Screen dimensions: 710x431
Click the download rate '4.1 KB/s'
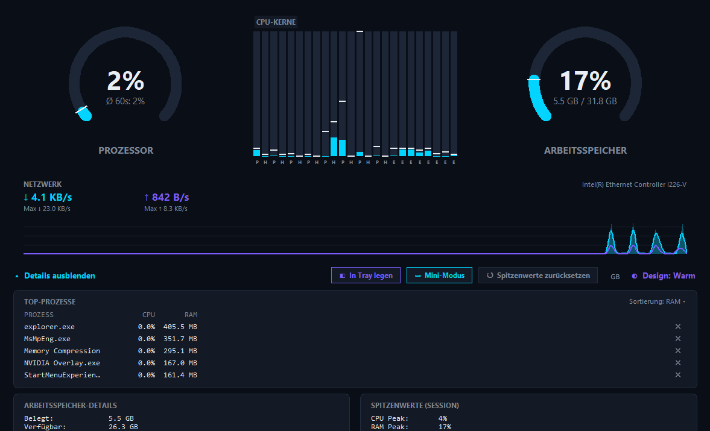48,197
